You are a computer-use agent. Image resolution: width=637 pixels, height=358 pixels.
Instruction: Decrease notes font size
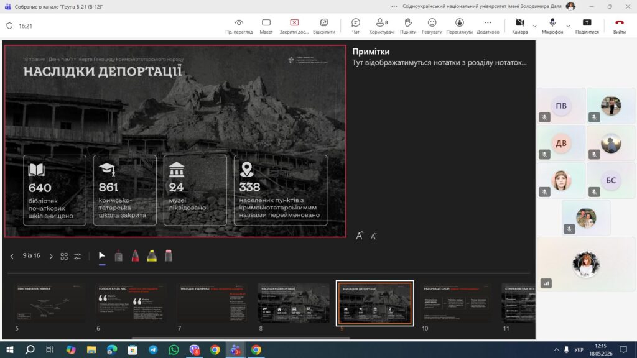[373, 236]
